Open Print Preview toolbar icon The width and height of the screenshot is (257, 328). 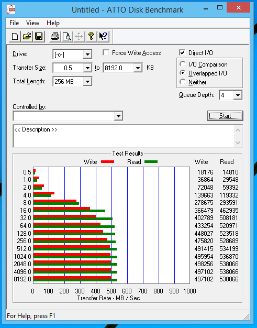(x=67, y=36)
